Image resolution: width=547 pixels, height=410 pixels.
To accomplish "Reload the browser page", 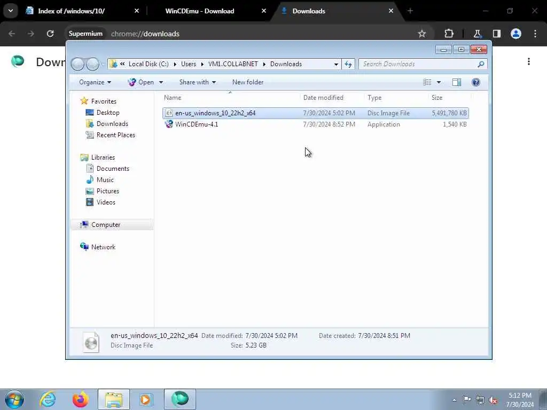I will click(x=50, y=34).
